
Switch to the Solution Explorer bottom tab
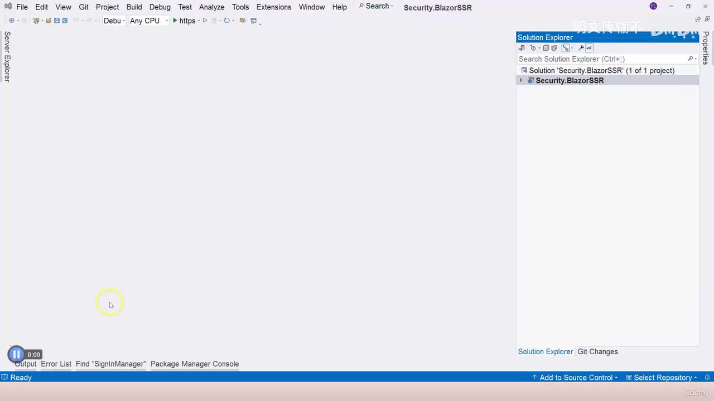[545, 352]
